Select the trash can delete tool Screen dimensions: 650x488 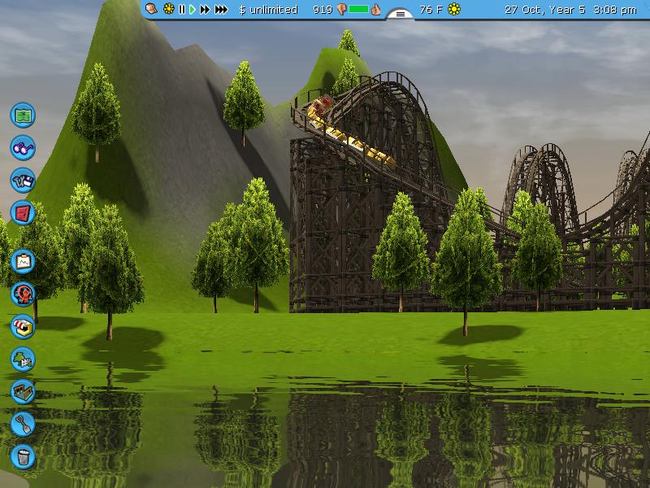(23, 457)
